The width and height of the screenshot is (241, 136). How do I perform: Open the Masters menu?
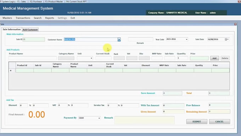pos(7,18)
